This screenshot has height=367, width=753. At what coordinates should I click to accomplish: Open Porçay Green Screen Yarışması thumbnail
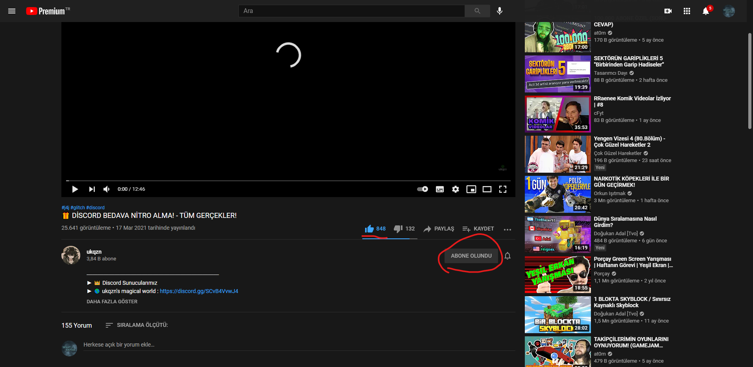tap(558, 275)
